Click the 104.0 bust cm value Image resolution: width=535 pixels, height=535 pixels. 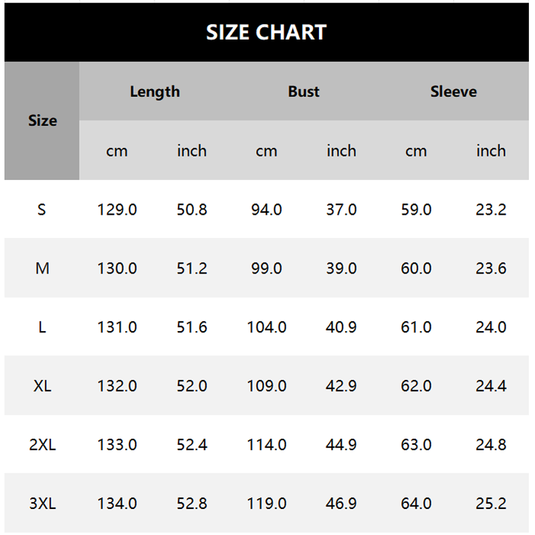[266, 328]
